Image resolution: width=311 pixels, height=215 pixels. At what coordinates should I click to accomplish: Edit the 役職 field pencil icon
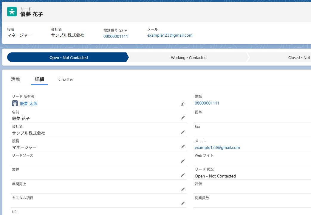point(183,147)
